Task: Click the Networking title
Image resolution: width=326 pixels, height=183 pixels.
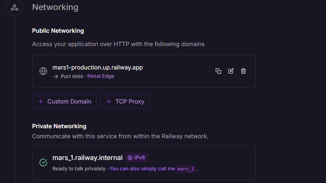Action: point(55,7)
